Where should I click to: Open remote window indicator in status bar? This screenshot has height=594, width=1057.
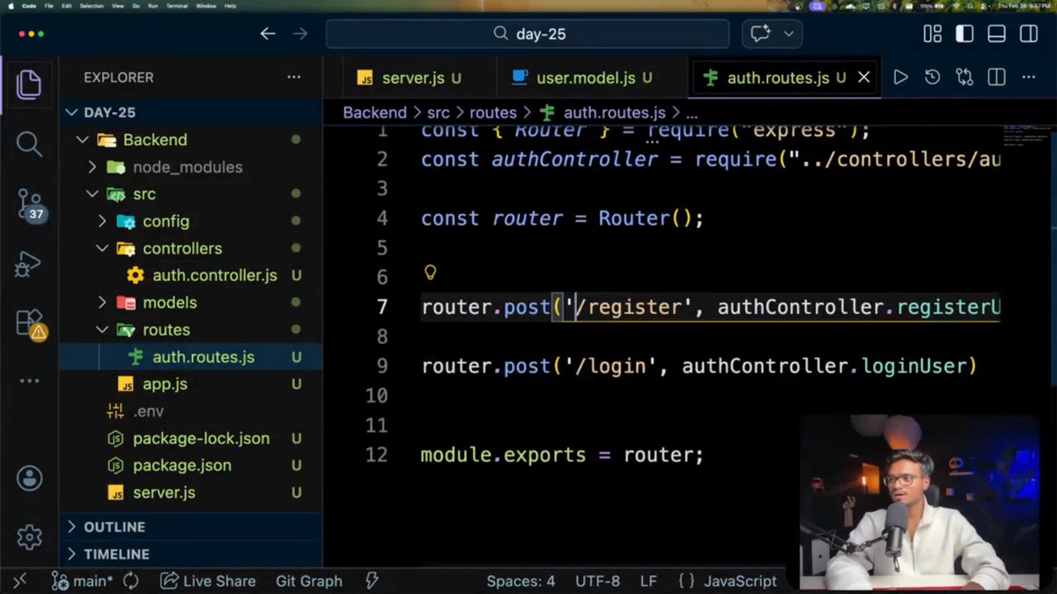[x=20, y=581]
